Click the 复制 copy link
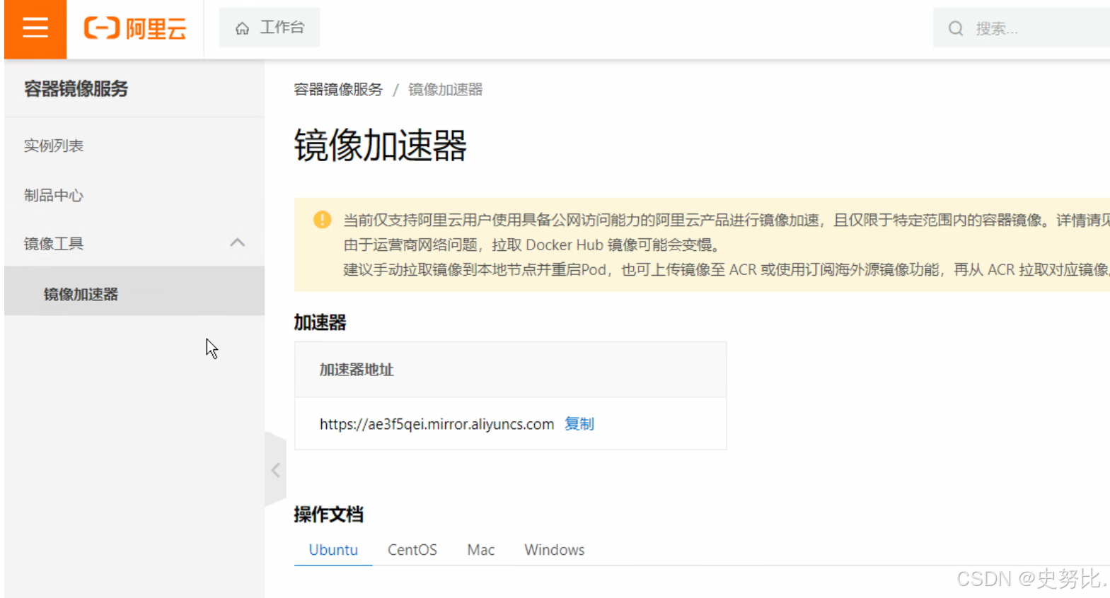Screen dimensions: 1110x598 (x=579, y=424)
